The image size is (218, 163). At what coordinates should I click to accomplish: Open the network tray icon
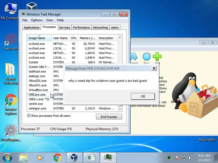point(184,158)
